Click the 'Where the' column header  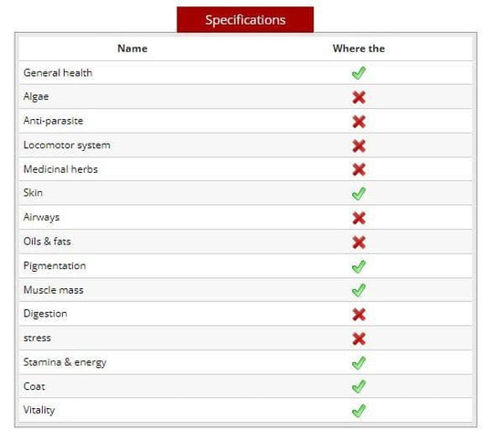click(359, 48)
